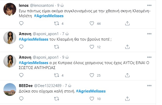Retweet Άπονη's tweet posted 7 hours ago
Viewport: 162px width, 105px height.
(56, 47)
